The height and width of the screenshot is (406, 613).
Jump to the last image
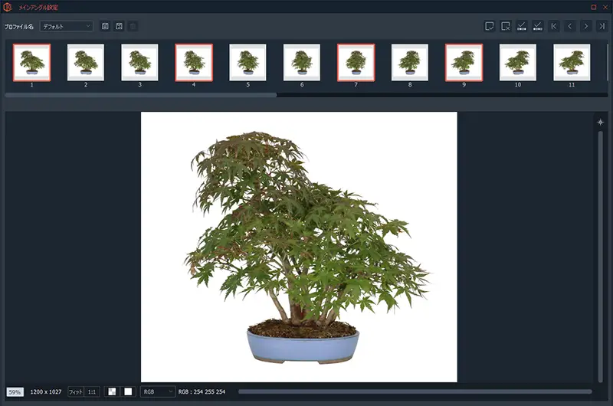click(602, 26)
